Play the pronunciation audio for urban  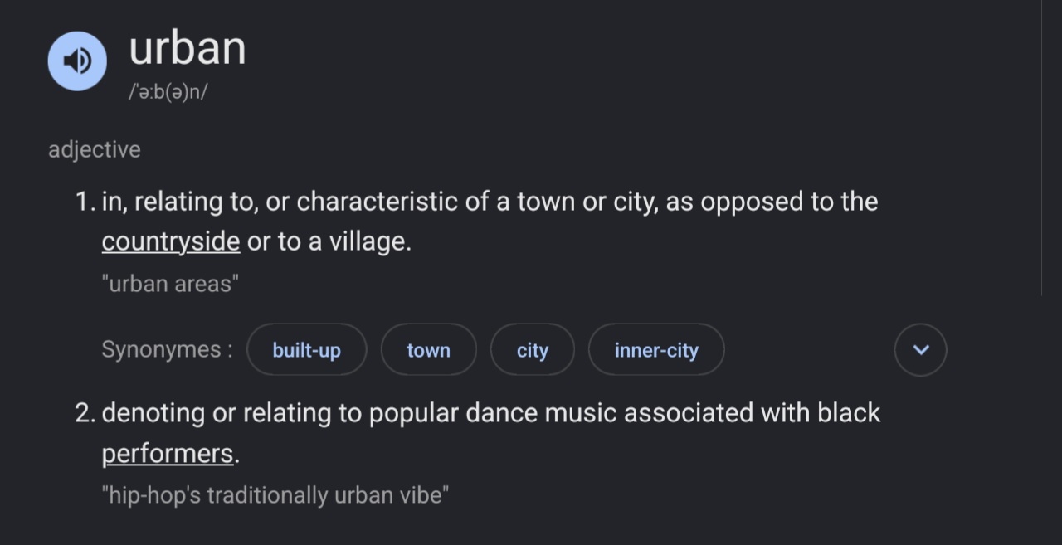[x=77, y=61]
